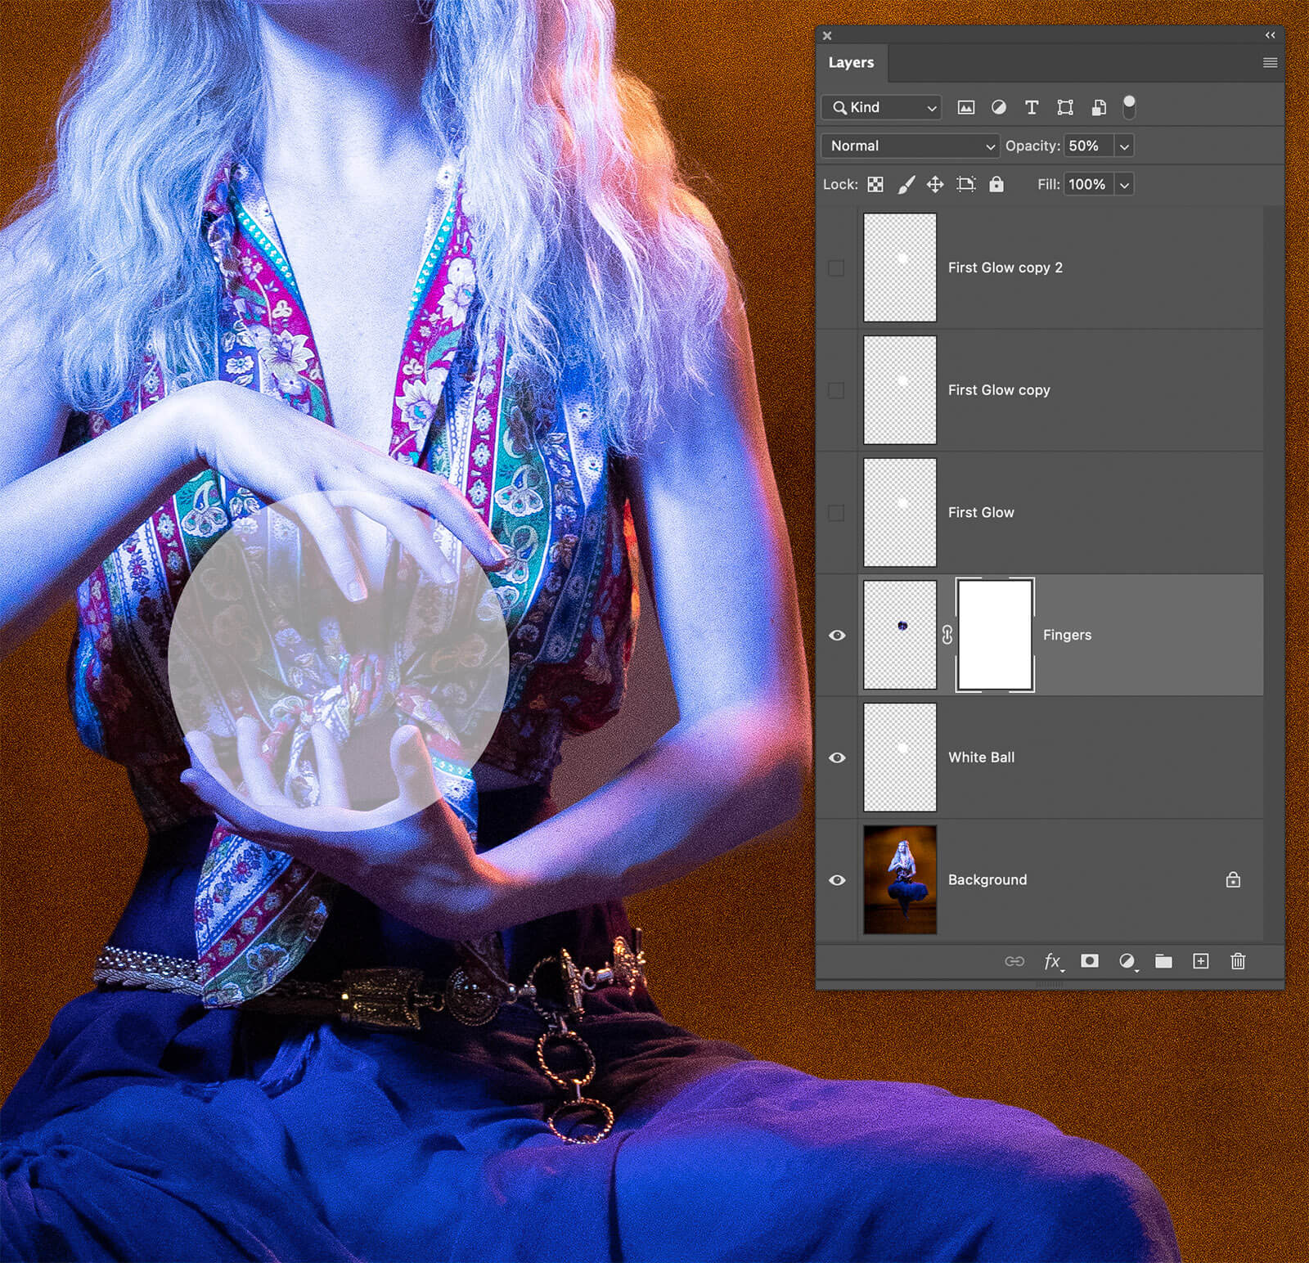Image resolution: width=1309 pixels, height=1263 pixels.
Task: Show the First Glow copy 2 layer
Action: coord(836,267)
